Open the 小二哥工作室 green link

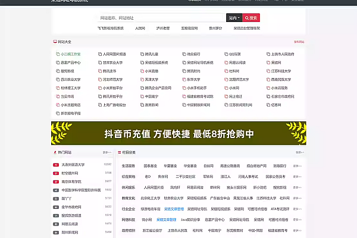tap(70, 54)
